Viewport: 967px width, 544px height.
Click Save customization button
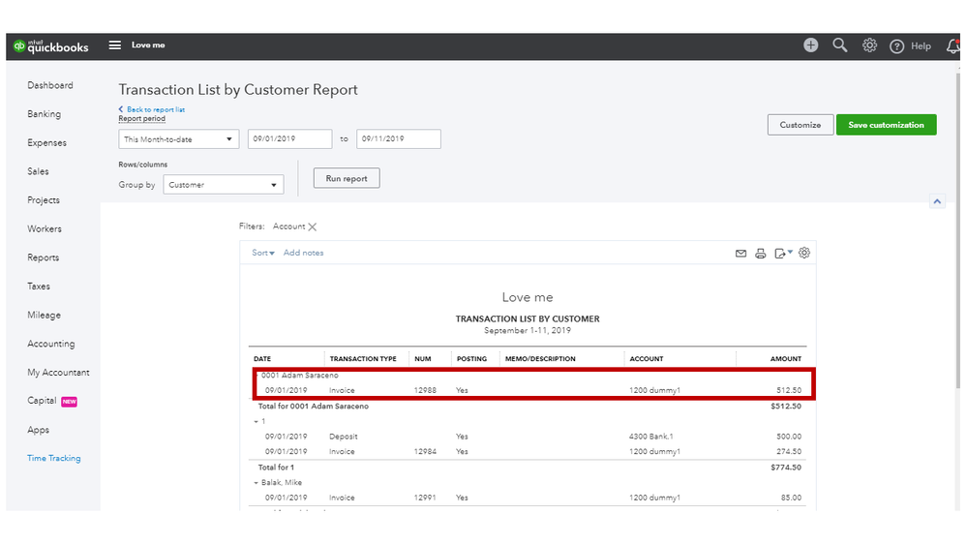pyautogui.click(x=886, y=125)
